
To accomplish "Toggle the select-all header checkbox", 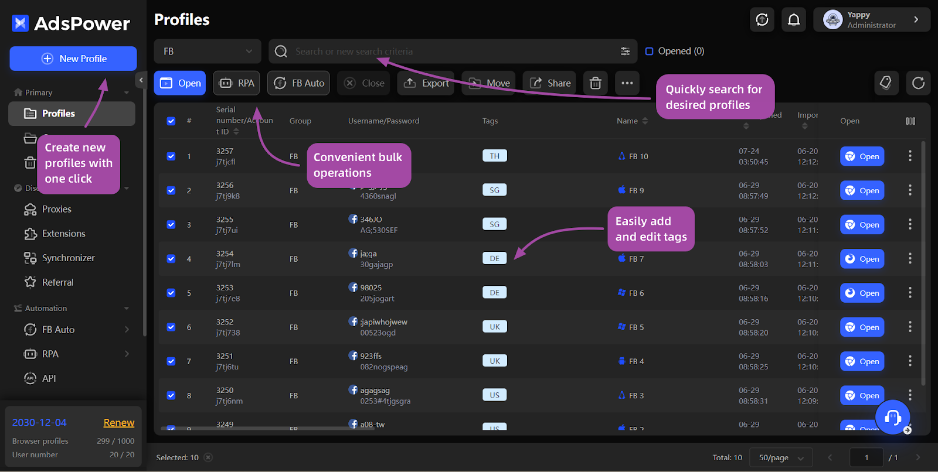I will [171, 121].
